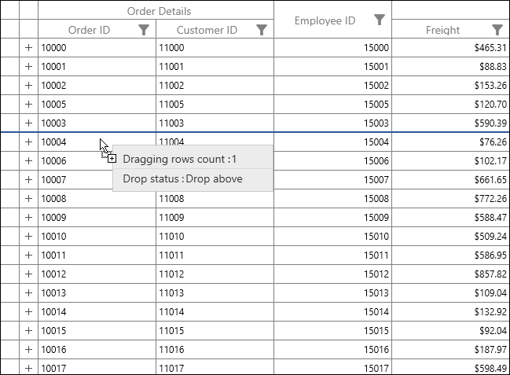This screenshot has height=375, width=510.
Task: Sort by the Order ID column header
Action: 89,30
